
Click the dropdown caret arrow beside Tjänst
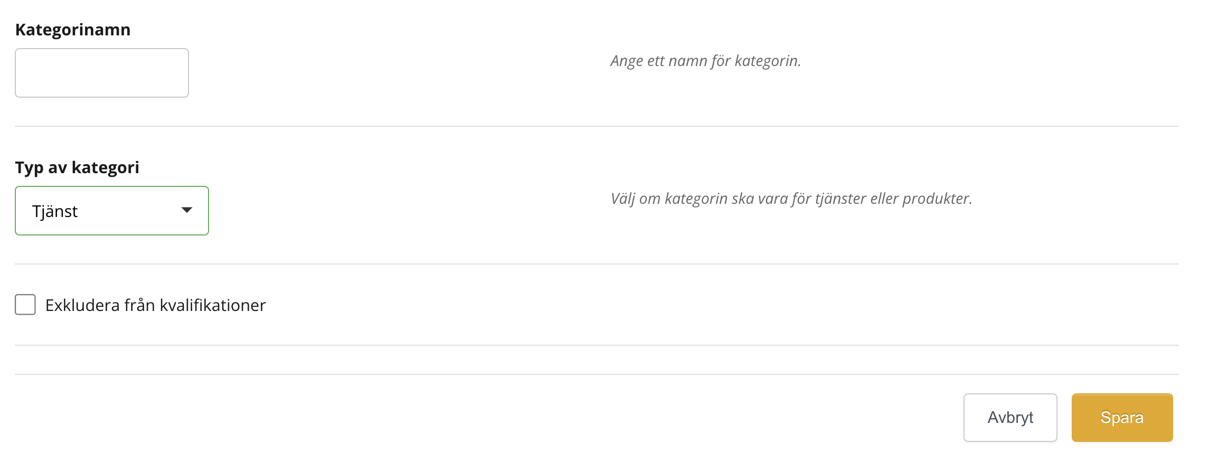[x=186, y=210]
